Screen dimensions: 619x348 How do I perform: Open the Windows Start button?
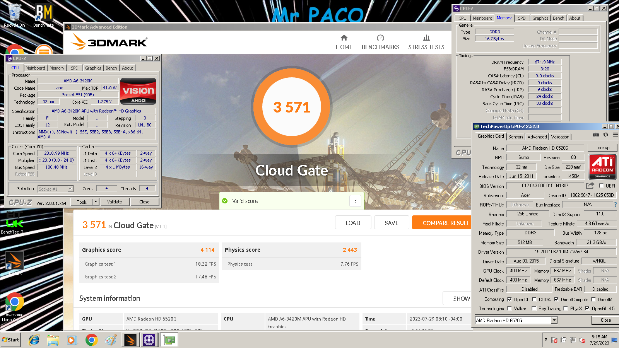[x=11, y=340]
